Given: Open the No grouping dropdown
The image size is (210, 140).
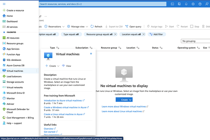Looking at the screenshot, I should click(195, 41).
